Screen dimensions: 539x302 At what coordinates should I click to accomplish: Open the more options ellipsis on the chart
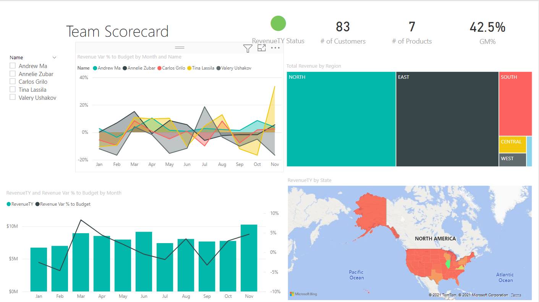(275, 48)
